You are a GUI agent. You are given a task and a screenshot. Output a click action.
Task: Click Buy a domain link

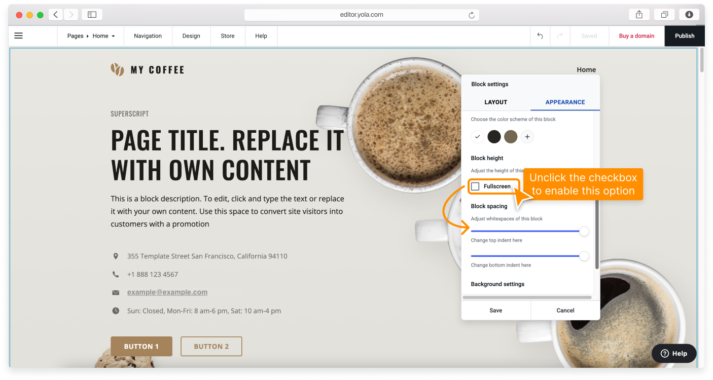pos(637,36)
